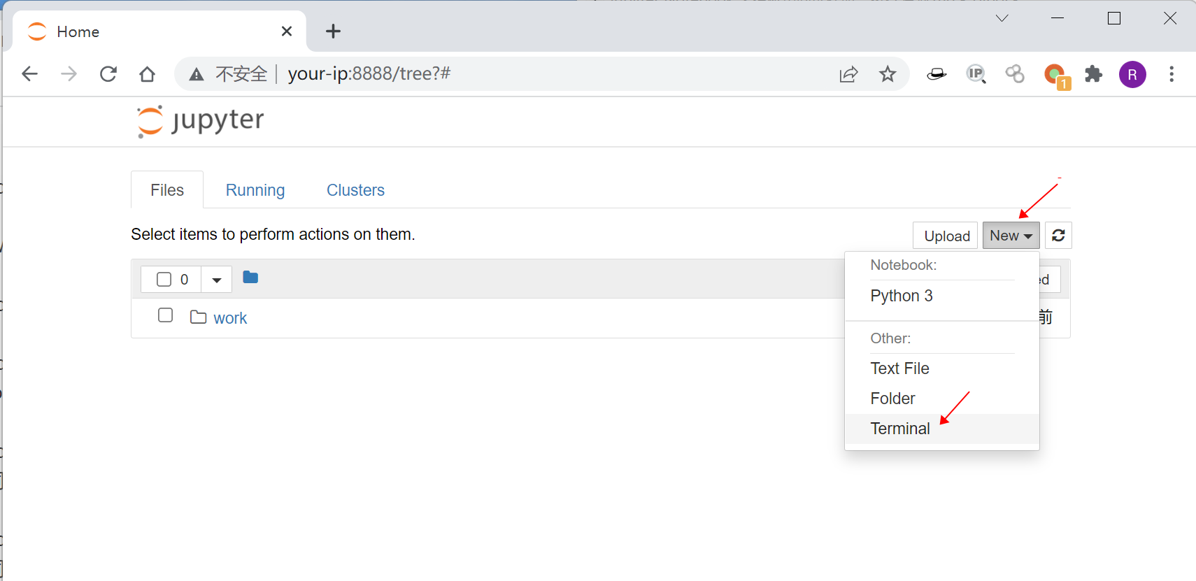Open Chrome three-dot menu
1196x581 pixels.
coord(1172,74)
